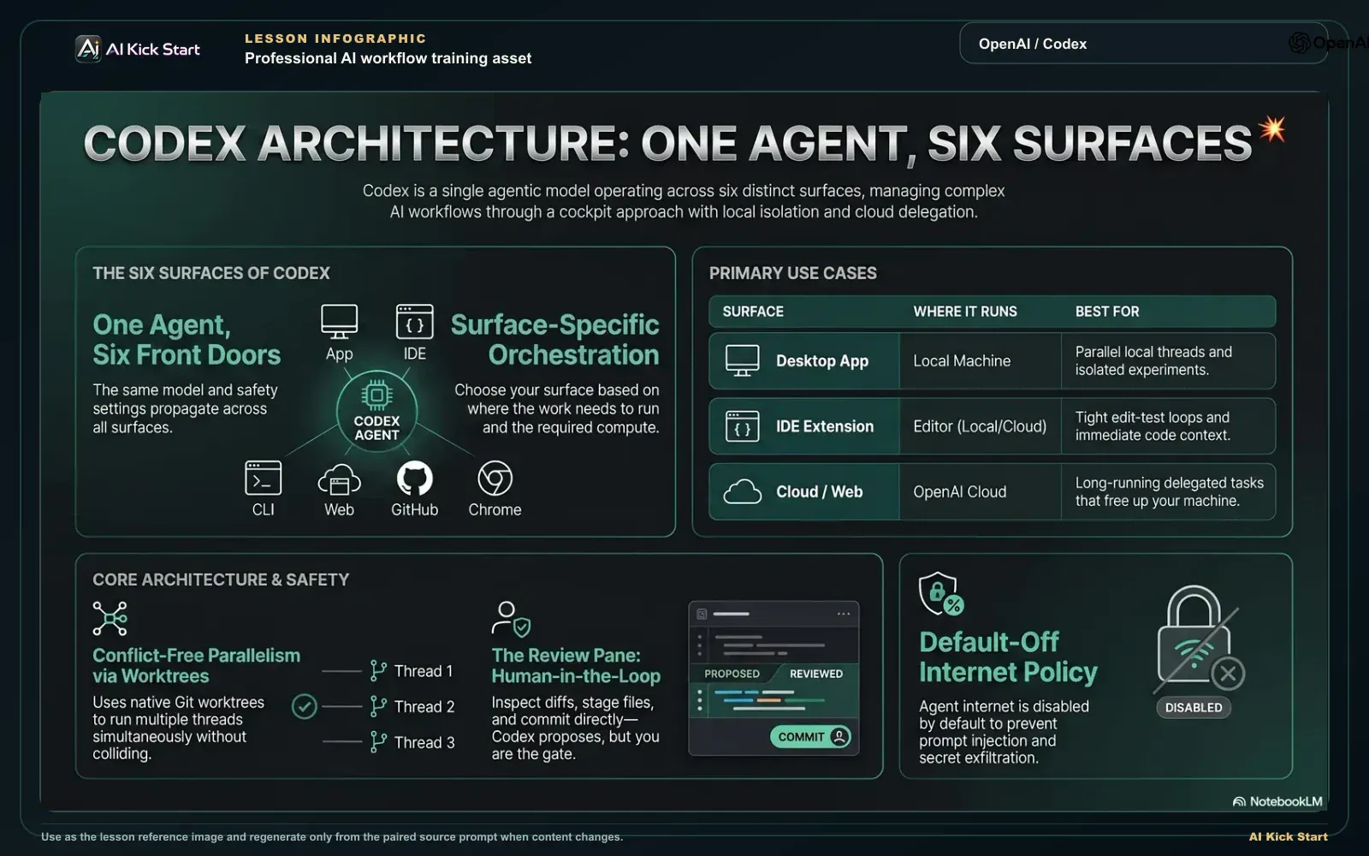Click the Thread 3 label
Image resolution: width=1369 pixels, height=856 pixels.
click(x=424, y=742)
